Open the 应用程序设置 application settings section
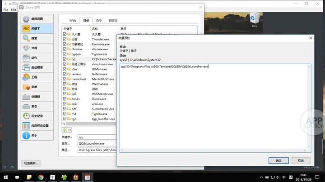This screenshot has height=182, width=325. 37,126
